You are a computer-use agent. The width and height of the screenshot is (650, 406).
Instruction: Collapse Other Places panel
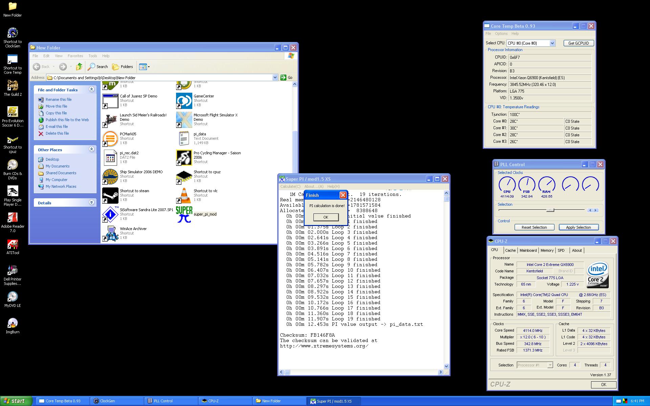[x=91, y=149]
